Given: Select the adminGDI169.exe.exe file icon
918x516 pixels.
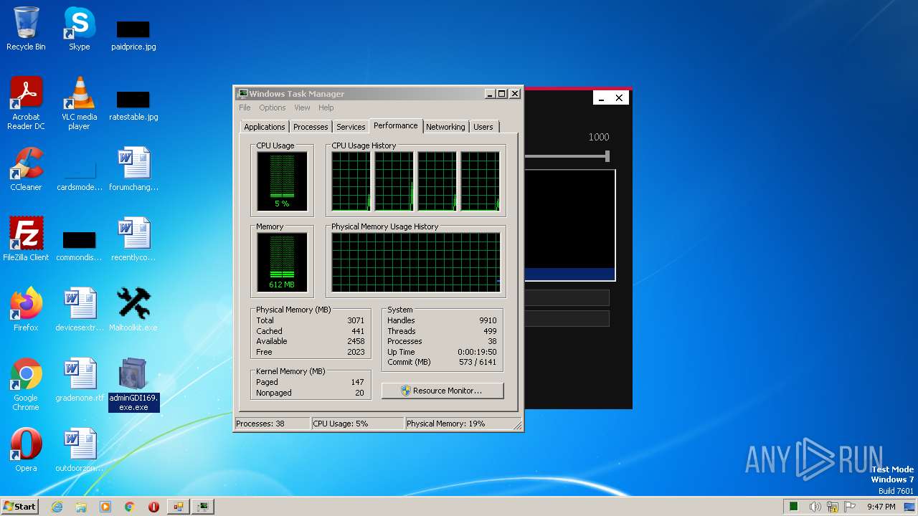Looking at the screenshot, I should pyautogui.click(x=133, y=384).
